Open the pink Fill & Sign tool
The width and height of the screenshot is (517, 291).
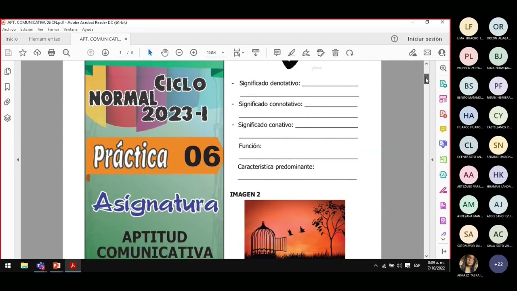(x=443, y=190)
